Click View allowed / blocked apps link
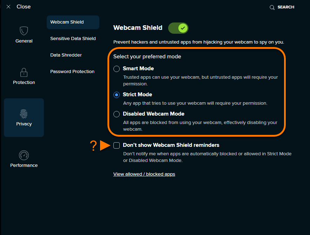The height and width of the screenshot is (235, 310). tap(144, 174)
